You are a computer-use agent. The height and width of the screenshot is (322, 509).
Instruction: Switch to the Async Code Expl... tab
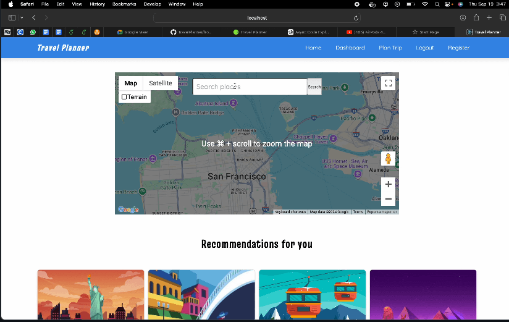coord(308,32)
